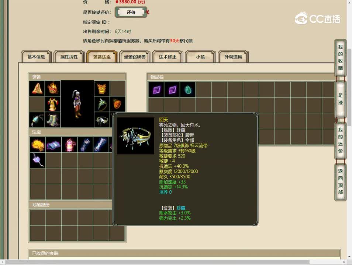This screenshot has height=265, width=352.
Task: Select the first purple gem in the 物品栏 inventory
Action: (x=156, y=89)
